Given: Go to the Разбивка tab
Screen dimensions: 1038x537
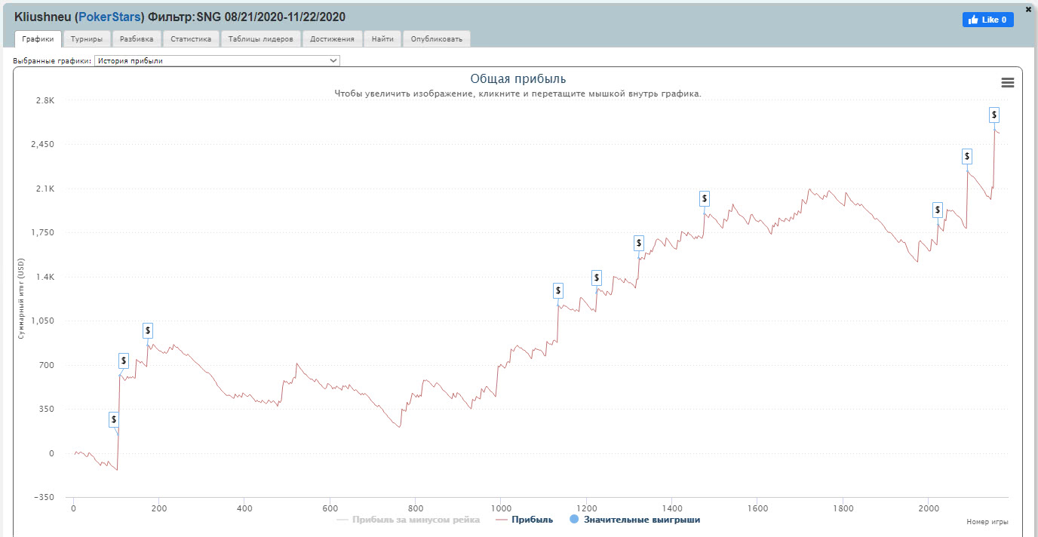Looking at the screenshot, I should pyautogui.click(x=137, y=39).
